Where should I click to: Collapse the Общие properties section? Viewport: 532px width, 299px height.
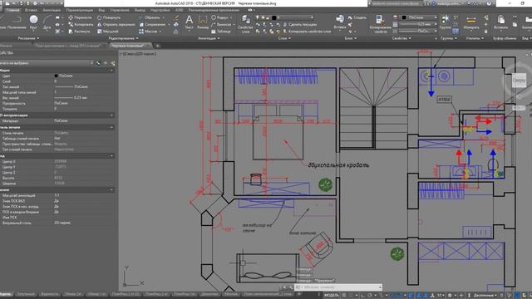[x=111, y=70]
